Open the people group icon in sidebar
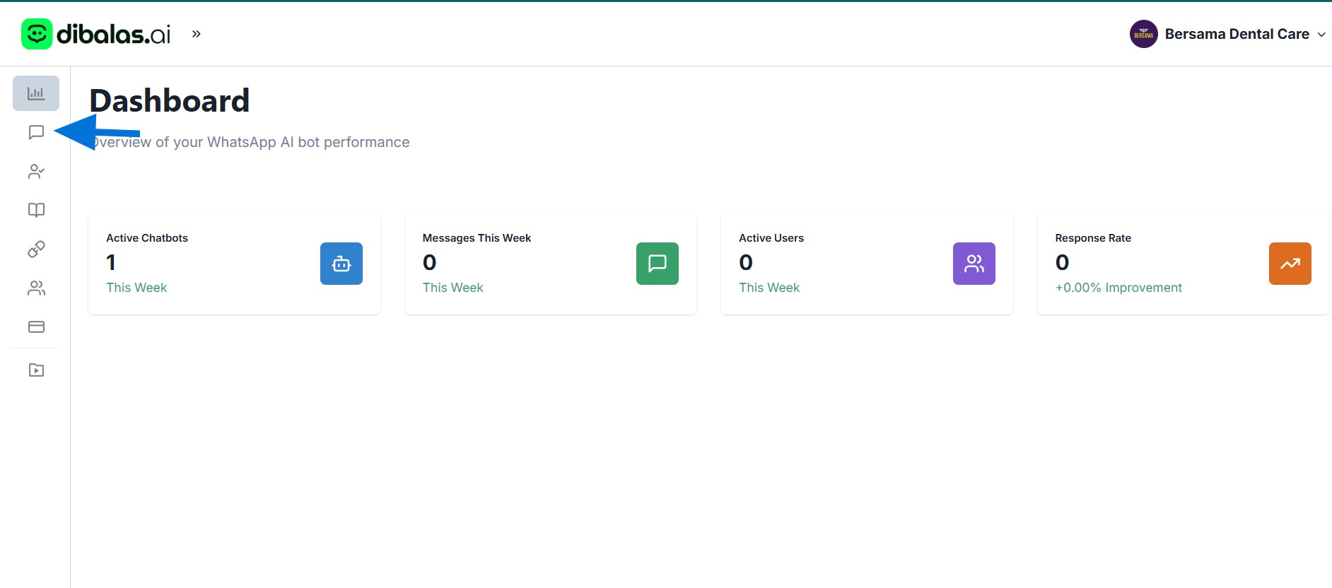 pyautogui.click(x=36, y=288)
